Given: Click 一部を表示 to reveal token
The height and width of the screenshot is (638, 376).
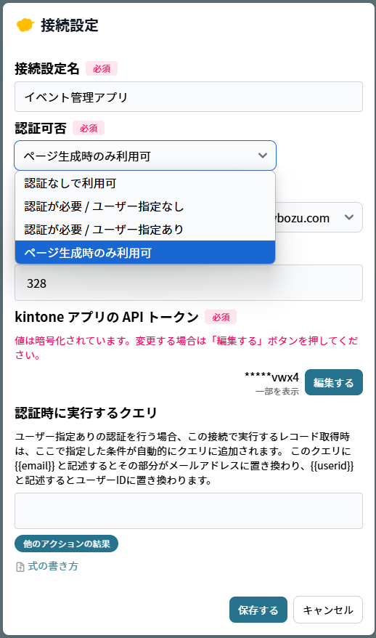Looking at the screenshot, I should coord(277,392).
